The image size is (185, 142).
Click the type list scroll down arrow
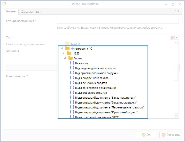tap(176, 116)
